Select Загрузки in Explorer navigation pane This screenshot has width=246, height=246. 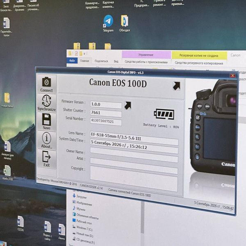[80, 196]
